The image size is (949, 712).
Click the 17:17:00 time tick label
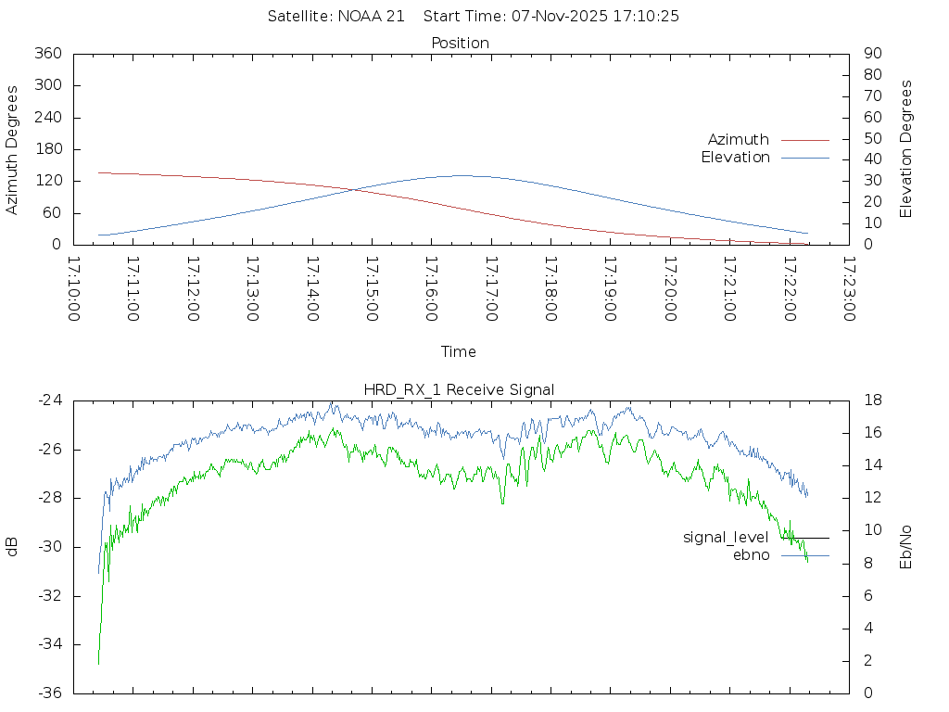click(x=491, y=289)
